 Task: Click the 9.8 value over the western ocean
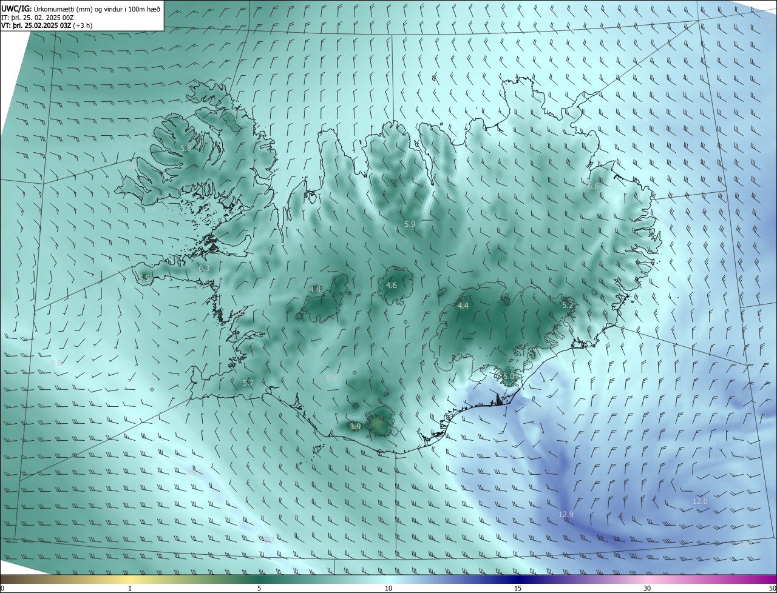(x=56, y=363)
